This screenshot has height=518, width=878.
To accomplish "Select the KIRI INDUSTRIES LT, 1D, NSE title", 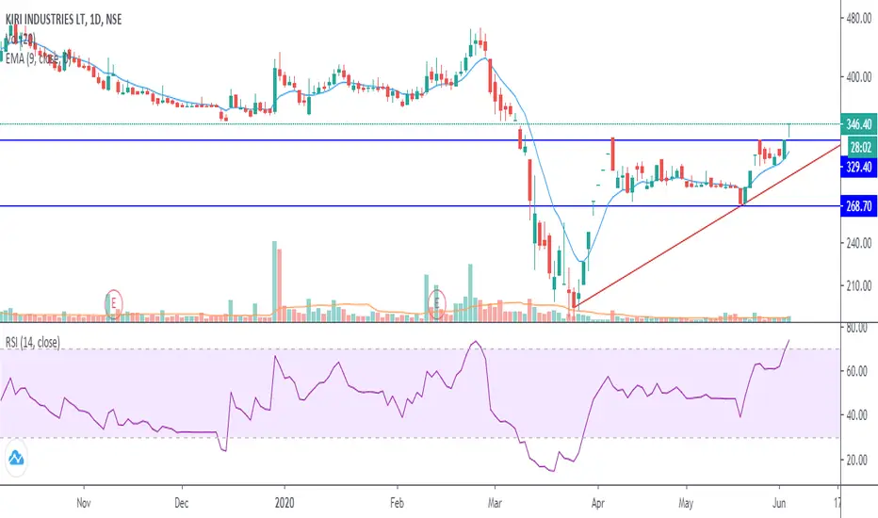I will 64,20.
